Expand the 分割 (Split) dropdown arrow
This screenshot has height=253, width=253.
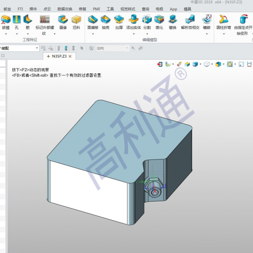[147, 33]
